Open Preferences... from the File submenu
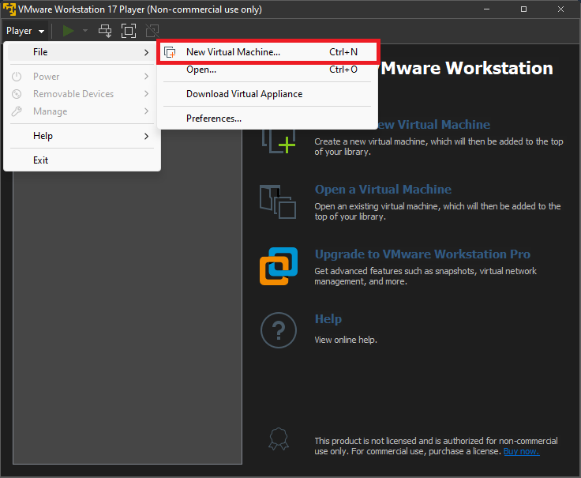This screenshot has height=478, width=581. 267,119
